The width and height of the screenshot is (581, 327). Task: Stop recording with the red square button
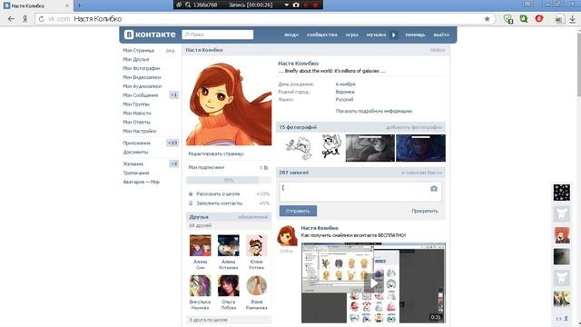[315, 5]
